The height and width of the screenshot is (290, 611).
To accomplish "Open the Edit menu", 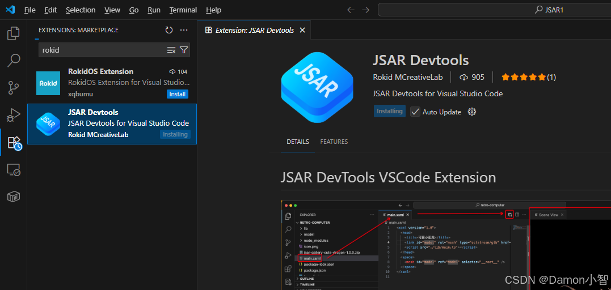I will (x=50, y=10).
